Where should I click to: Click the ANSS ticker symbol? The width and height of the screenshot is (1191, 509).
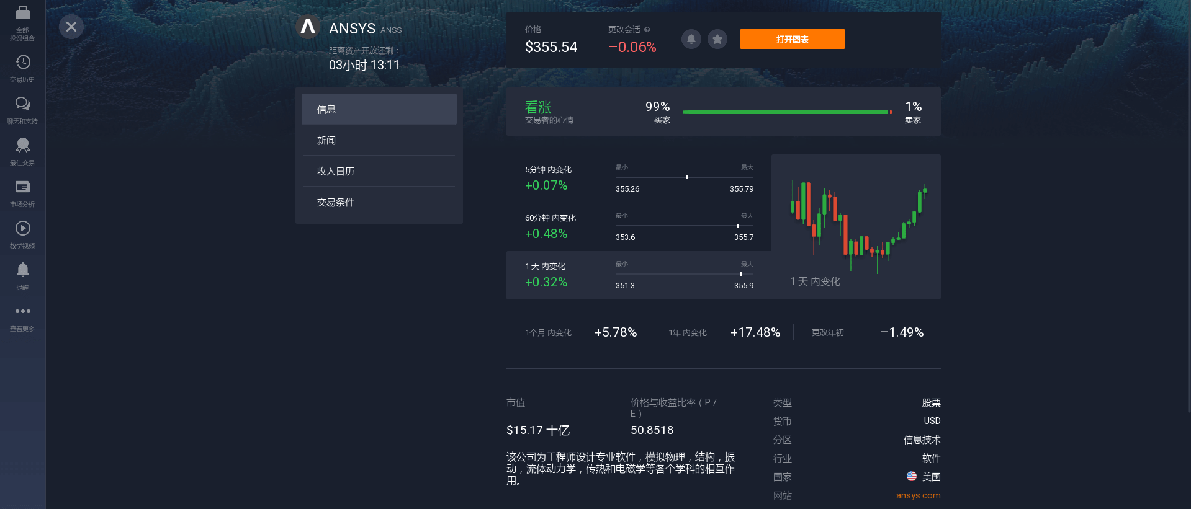[x=391, y=30]
